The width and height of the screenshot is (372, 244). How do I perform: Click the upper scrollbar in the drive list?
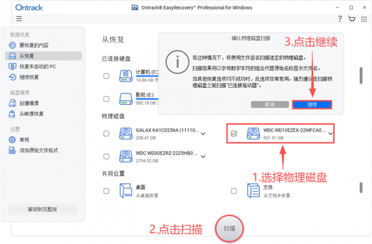[x=361, y=75]
